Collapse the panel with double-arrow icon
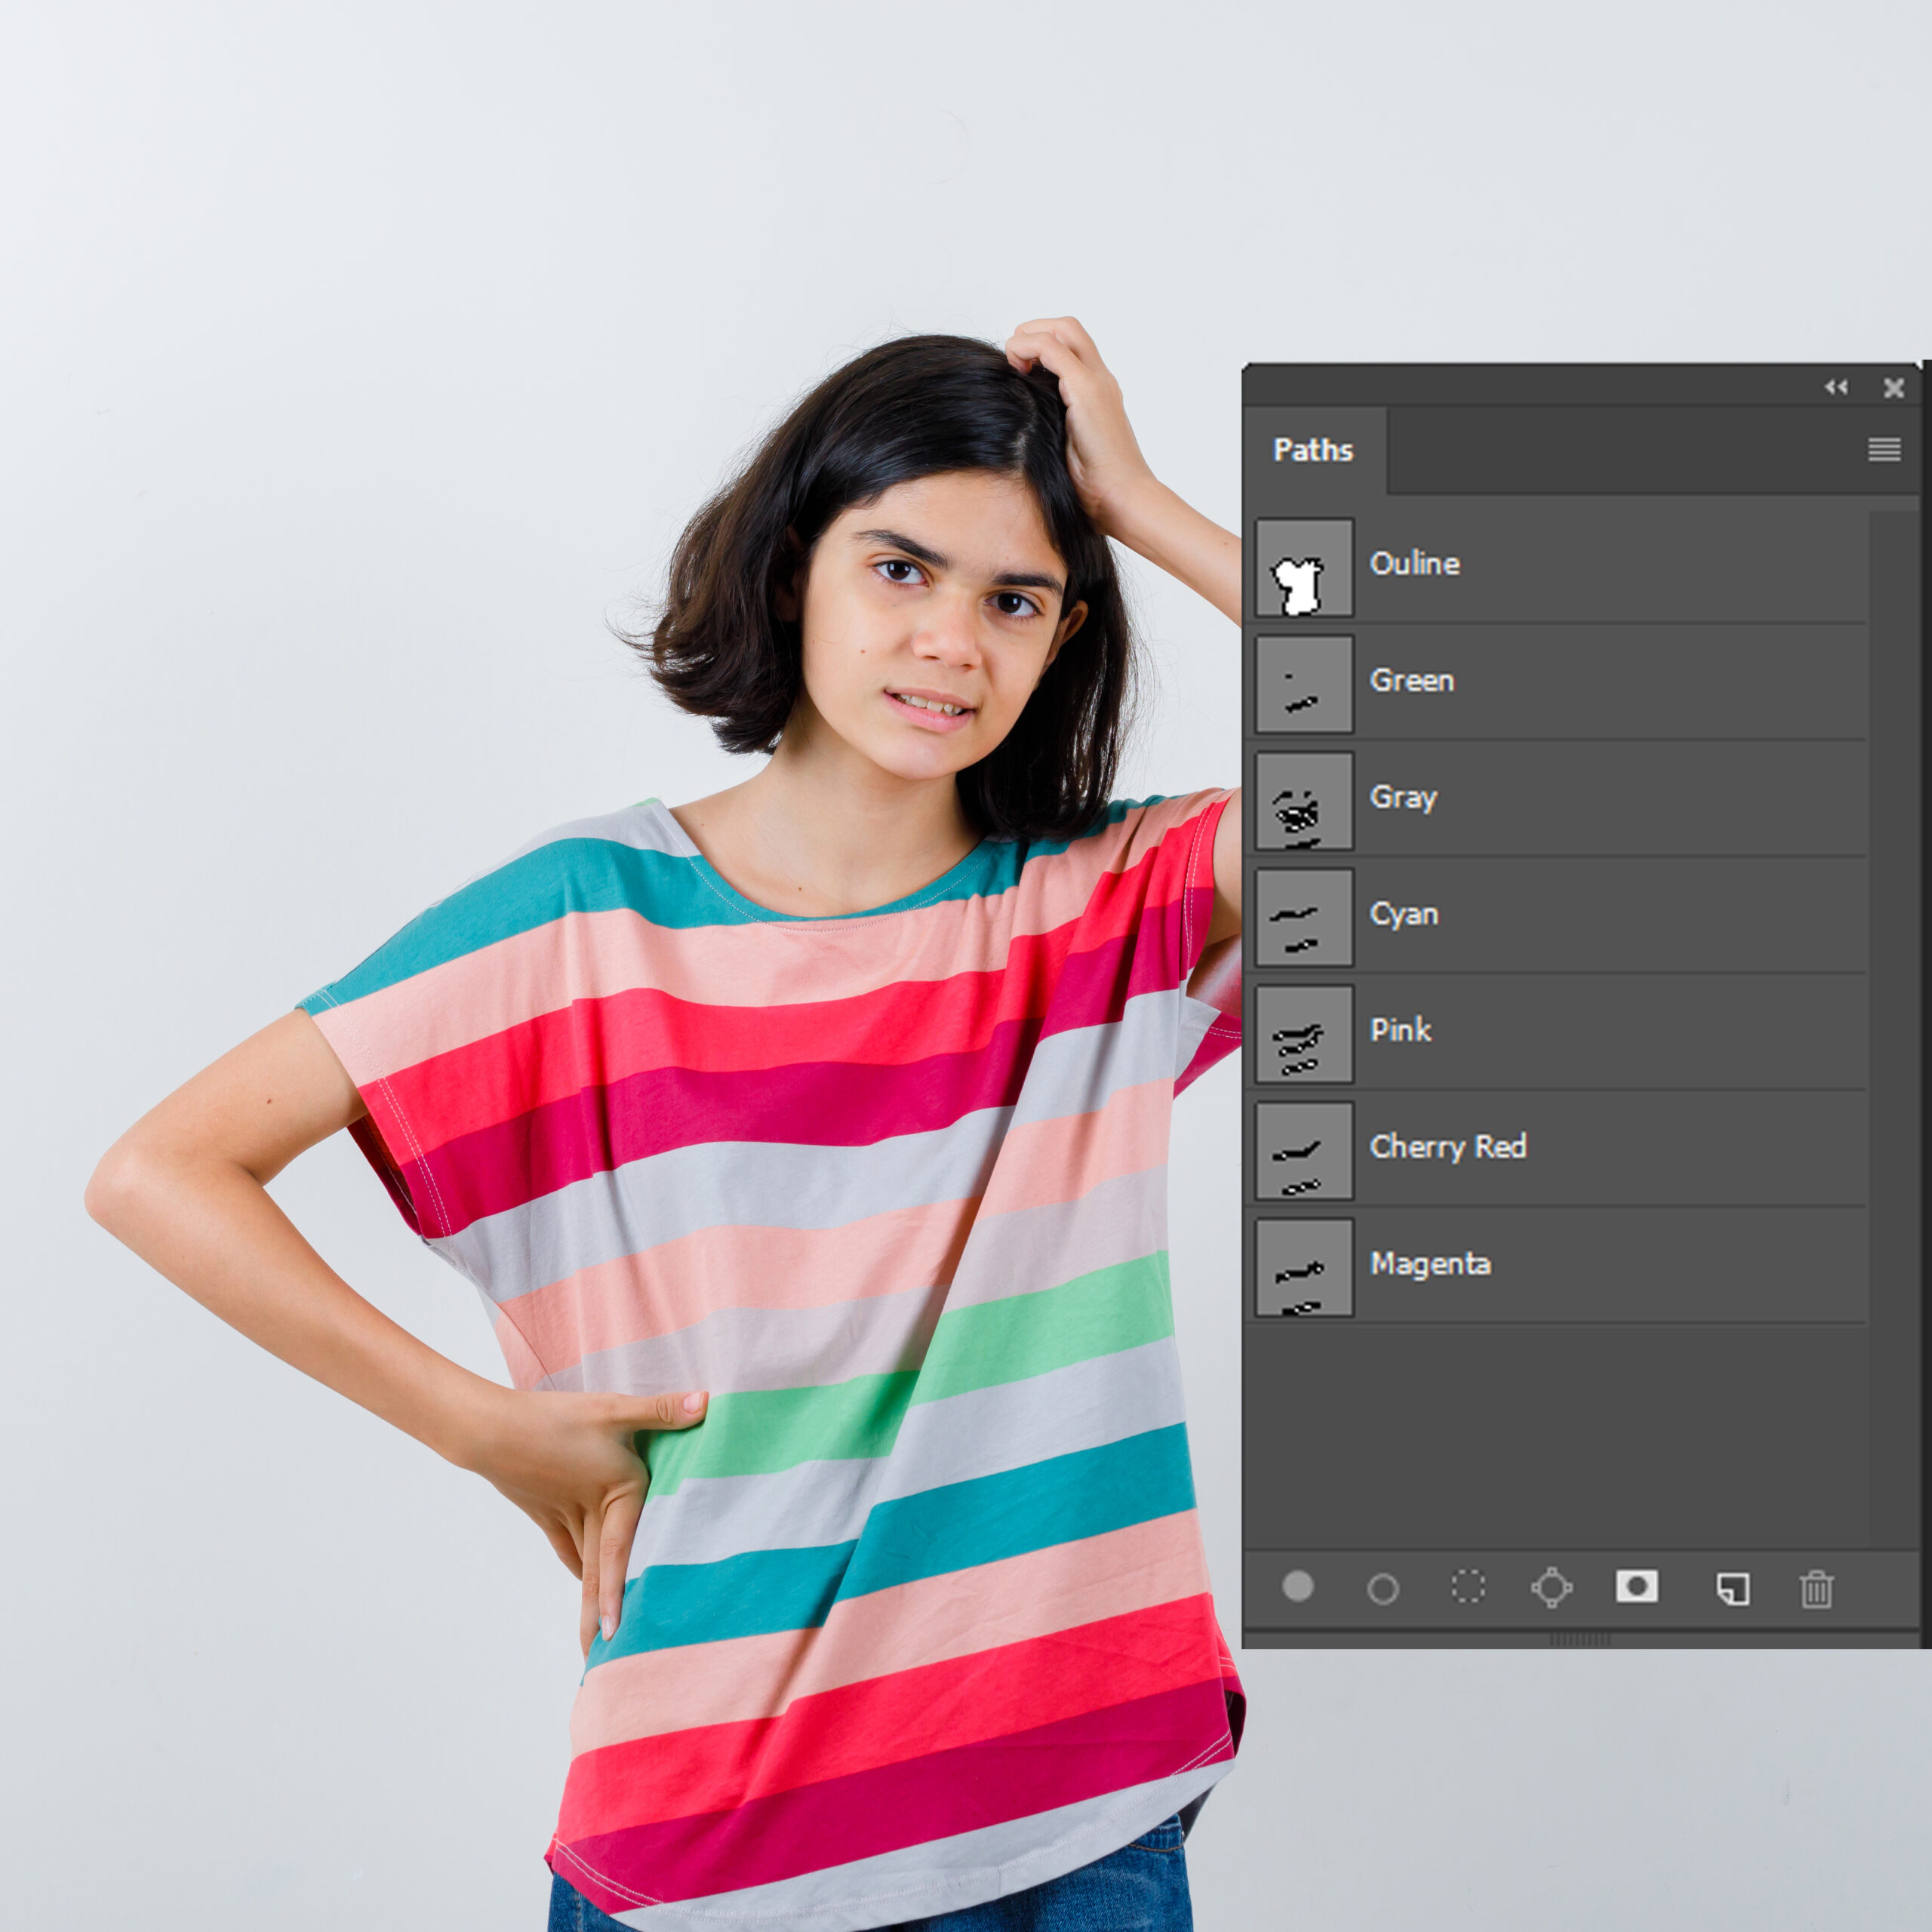The image size is (1932, 1932). coord(1836,387)
